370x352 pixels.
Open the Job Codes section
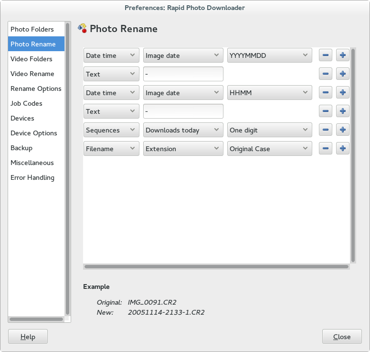[36, 103]
